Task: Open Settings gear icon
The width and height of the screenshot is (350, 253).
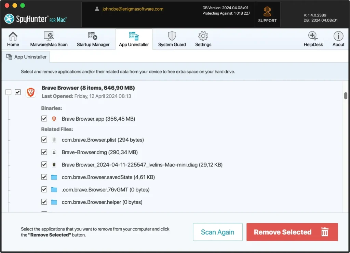Action: 203,36
